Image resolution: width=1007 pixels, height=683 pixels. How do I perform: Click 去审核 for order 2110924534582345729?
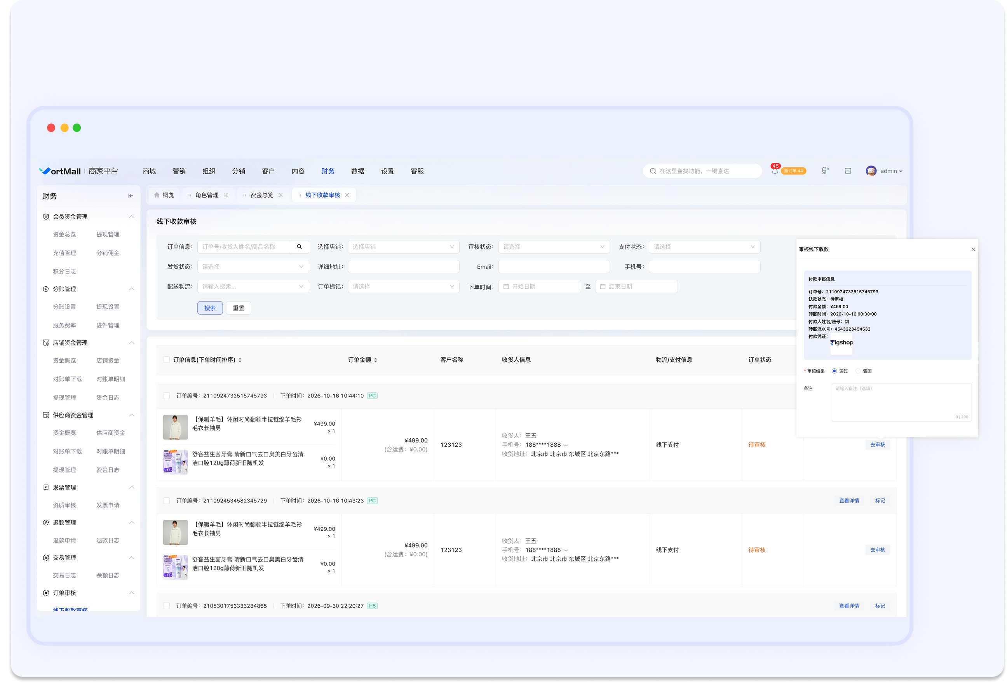pos(878,550)
